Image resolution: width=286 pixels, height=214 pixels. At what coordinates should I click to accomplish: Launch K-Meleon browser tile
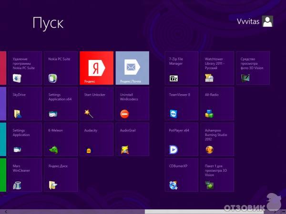coord(61,139)
